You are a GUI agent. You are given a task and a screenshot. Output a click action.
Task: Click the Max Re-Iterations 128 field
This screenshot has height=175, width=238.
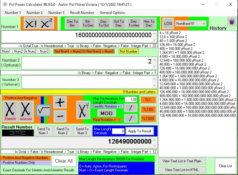131,99
